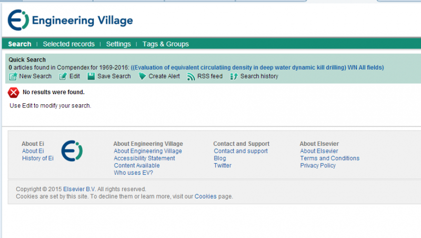The height and width of the screenshot is (238, 421).
Task: Click the Create Alert link
Action: click(x=164, y=76)
